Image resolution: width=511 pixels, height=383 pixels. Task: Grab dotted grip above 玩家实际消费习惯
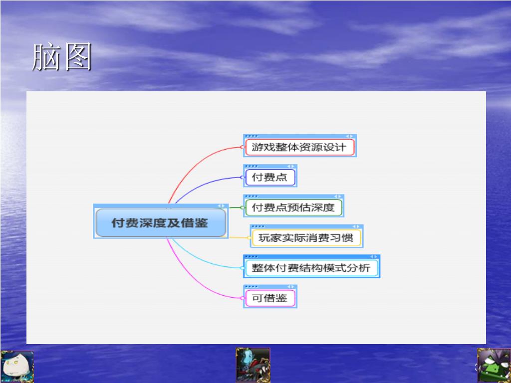(x=258, y=226)
